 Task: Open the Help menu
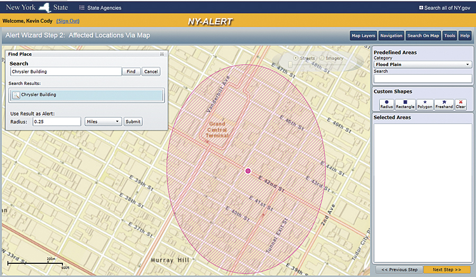(x=465, y=36)
